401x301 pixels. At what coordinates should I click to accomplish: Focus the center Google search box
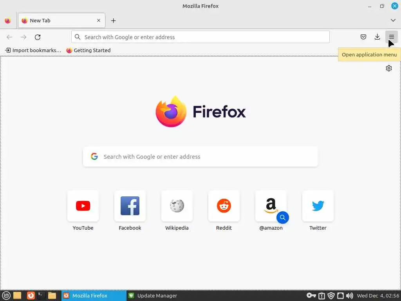pyautogui.click(x=200, y=157)
